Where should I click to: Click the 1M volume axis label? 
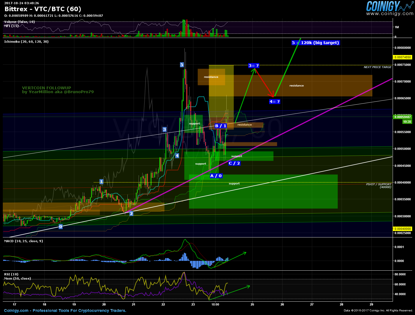(x=397, y=27)
